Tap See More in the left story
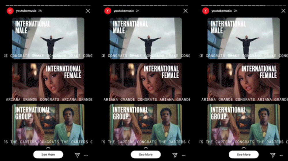Image resolution: width=288 pixels, height=161 pixels. [48, 155]
